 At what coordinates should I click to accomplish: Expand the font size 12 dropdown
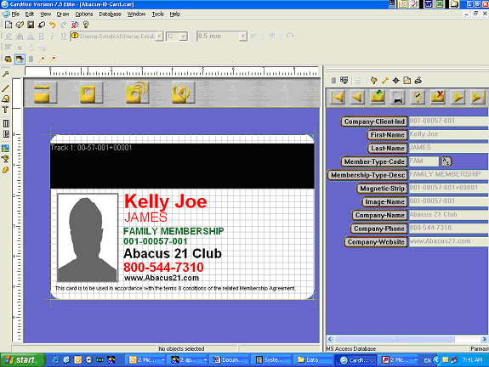coord(184,37)
